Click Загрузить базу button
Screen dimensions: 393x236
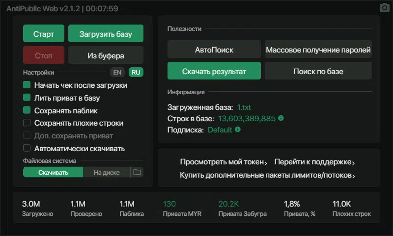tap(106, 33)
